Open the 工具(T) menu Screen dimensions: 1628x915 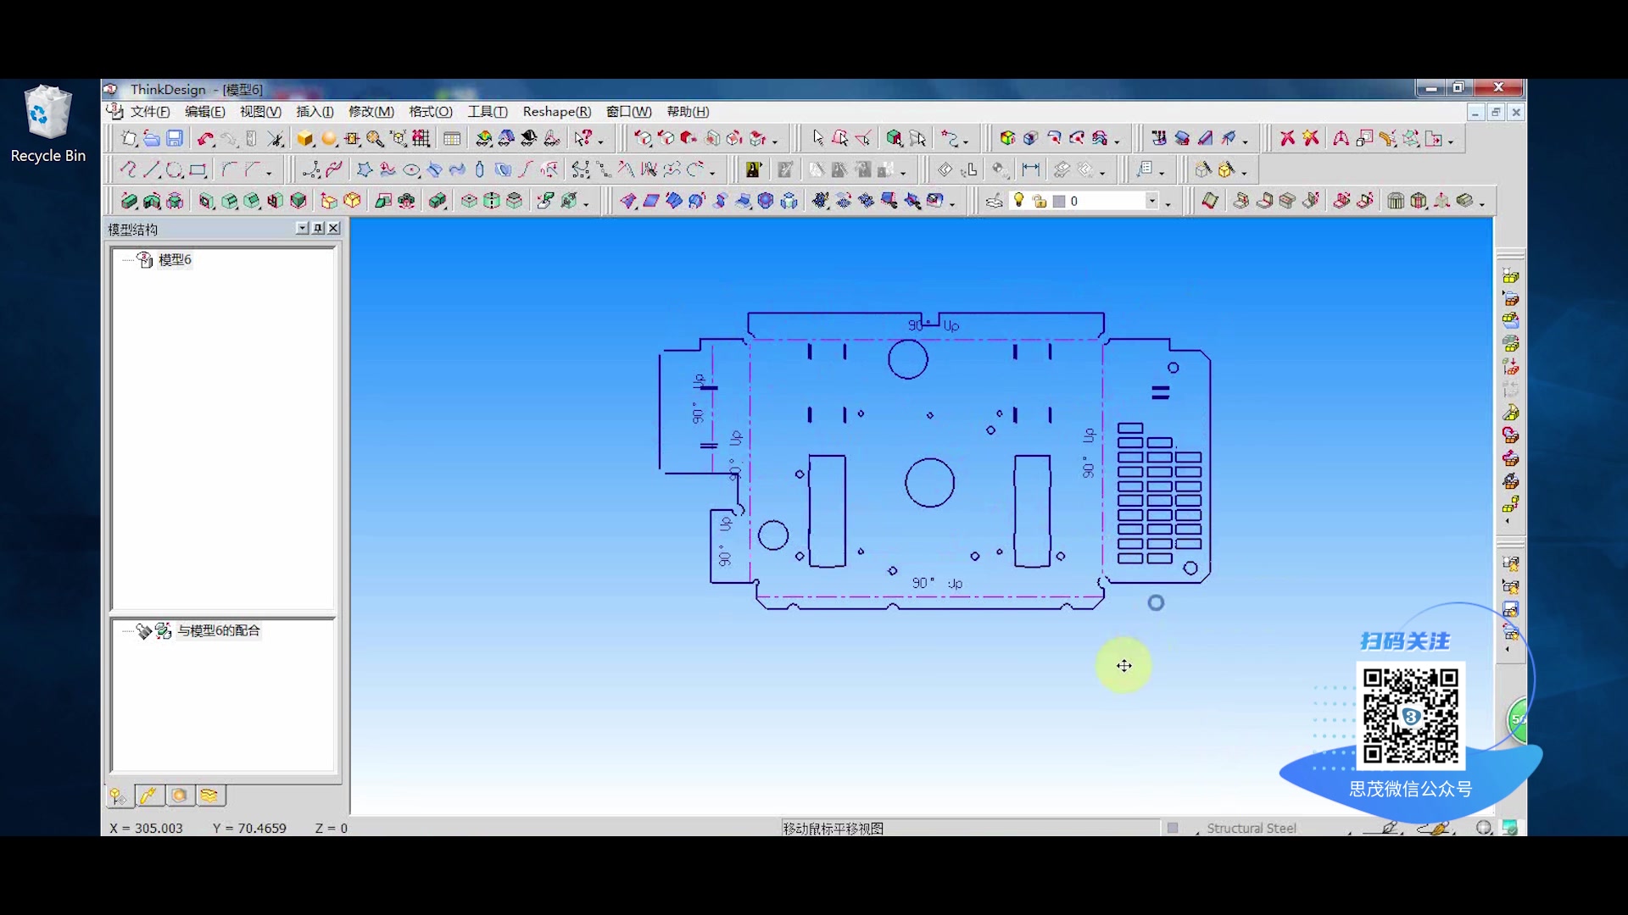(x=485, y=111)
